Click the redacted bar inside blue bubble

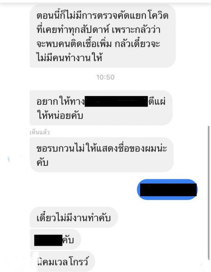(x=169, y=190)
